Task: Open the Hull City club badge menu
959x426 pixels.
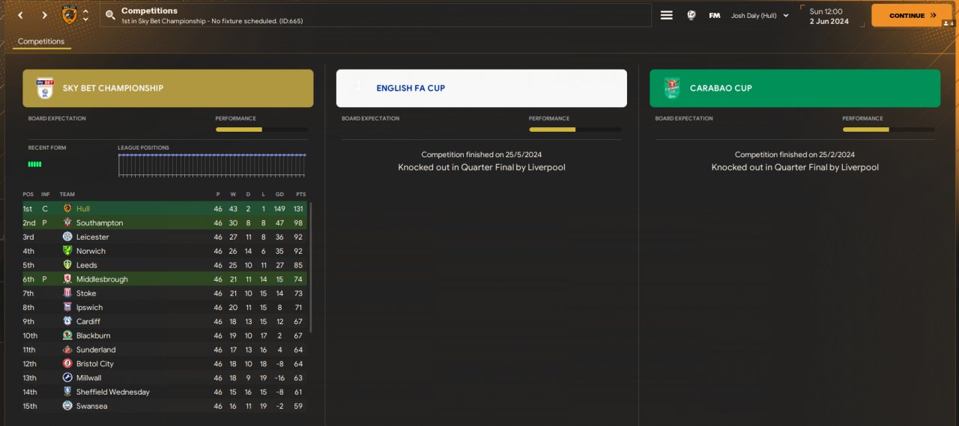Action: pos(69,14)
